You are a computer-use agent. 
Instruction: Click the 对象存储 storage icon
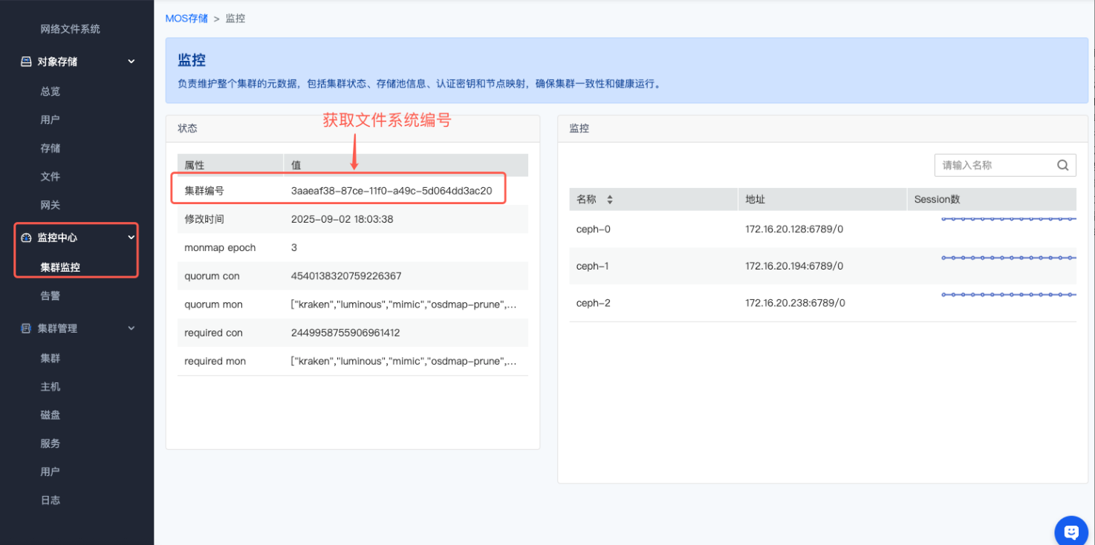click(x=26, y=62)
